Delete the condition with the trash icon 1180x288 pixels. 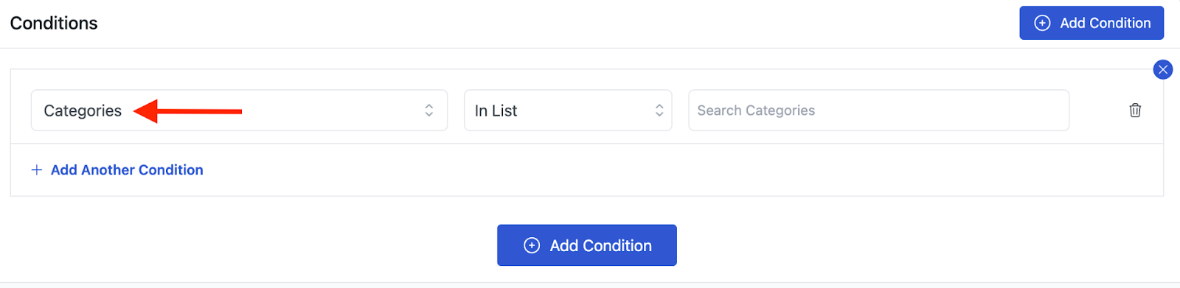click(x=1135, y=110)
